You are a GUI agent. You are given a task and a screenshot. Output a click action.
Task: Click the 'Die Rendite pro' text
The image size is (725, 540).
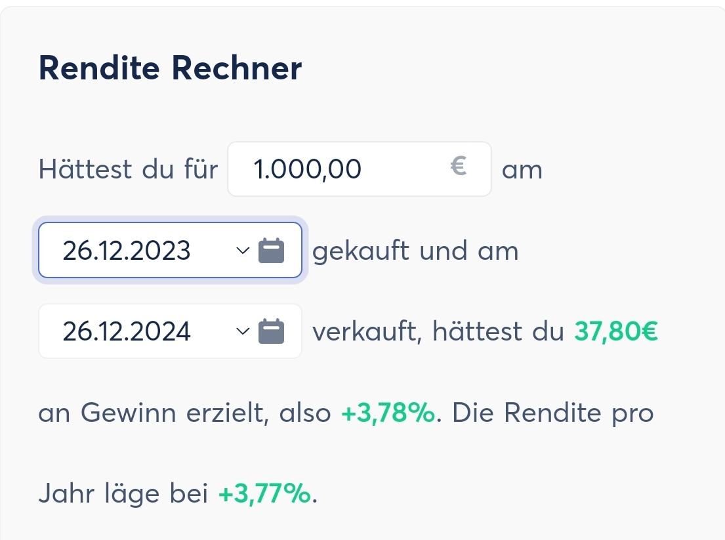click(553, 413)
